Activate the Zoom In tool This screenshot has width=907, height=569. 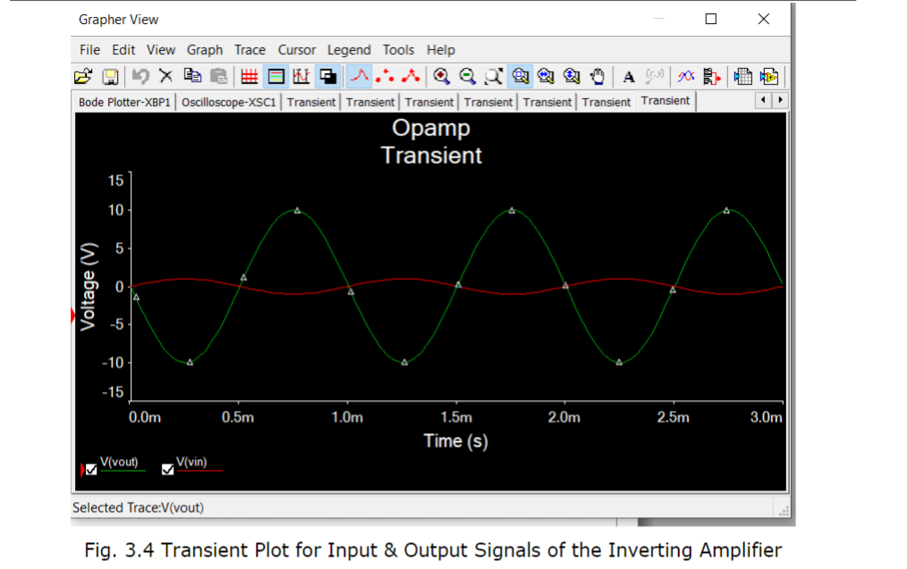tap(440, 76)
